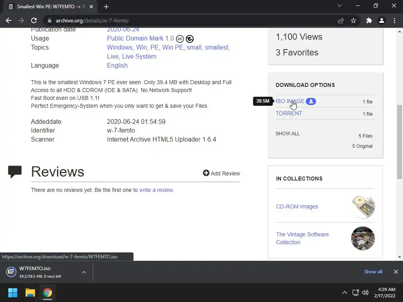The width and height of the screenshot is (403, 302).
Task: Open network status tray icon
Action: coord(355,293)
